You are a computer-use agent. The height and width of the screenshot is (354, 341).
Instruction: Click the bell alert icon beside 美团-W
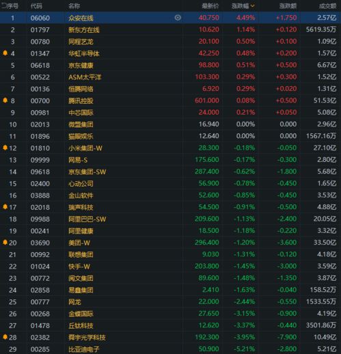(x=5, y=242)
